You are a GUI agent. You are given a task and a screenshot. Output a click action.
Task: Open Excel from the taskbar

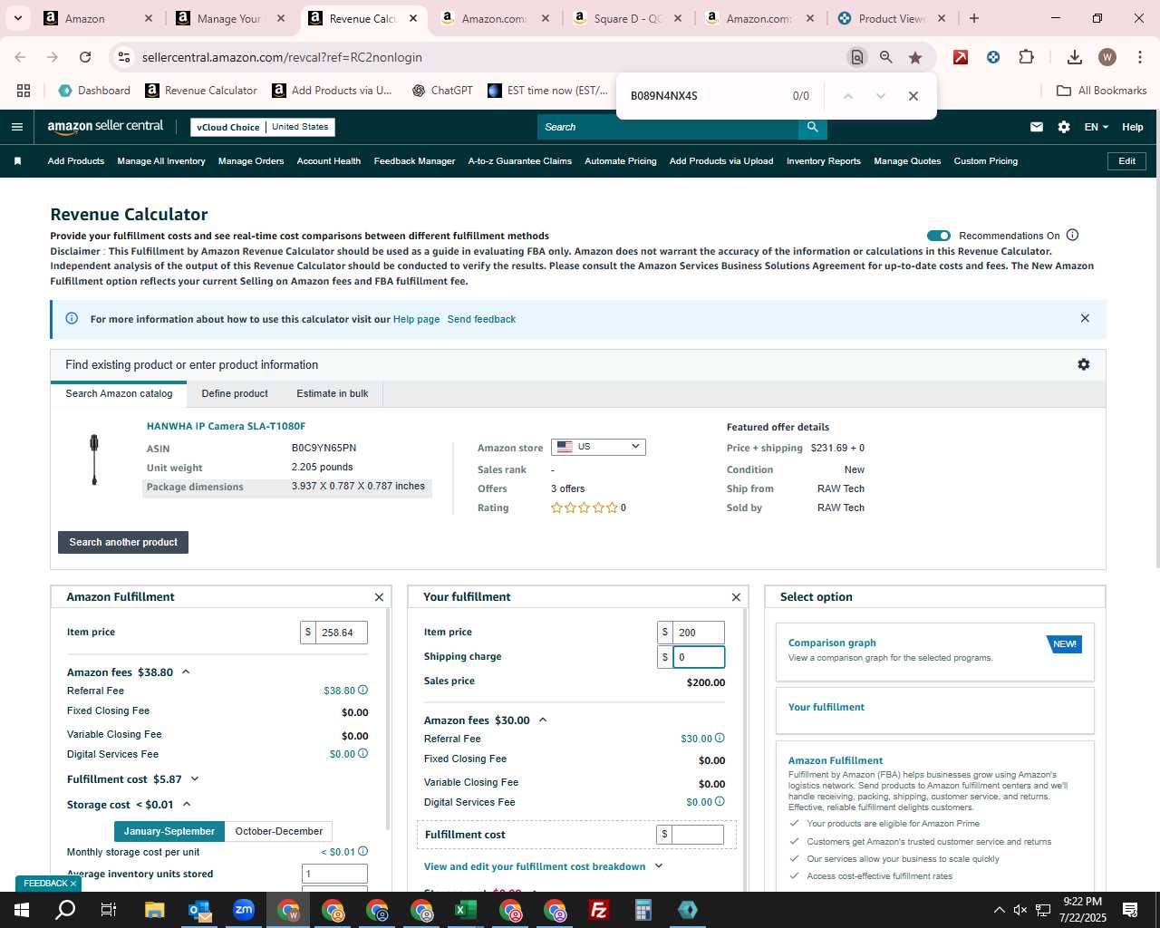(466, 910)
